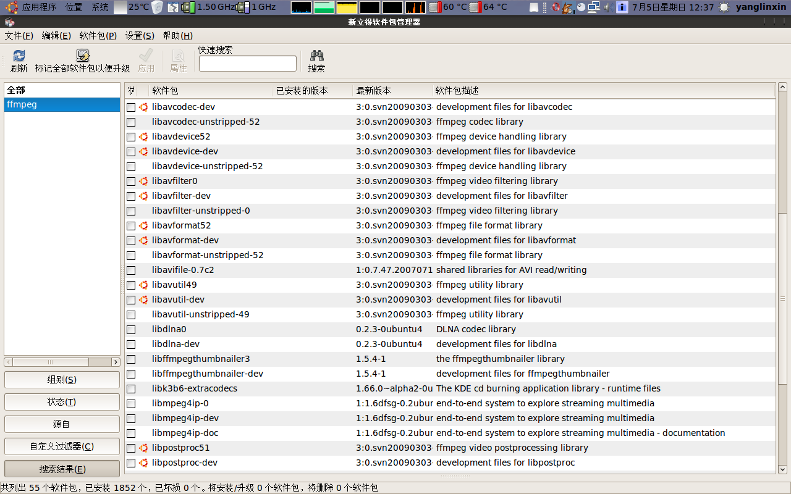
Task: Mark the libavdevice52 checkbox
Action: click(131, 137)
